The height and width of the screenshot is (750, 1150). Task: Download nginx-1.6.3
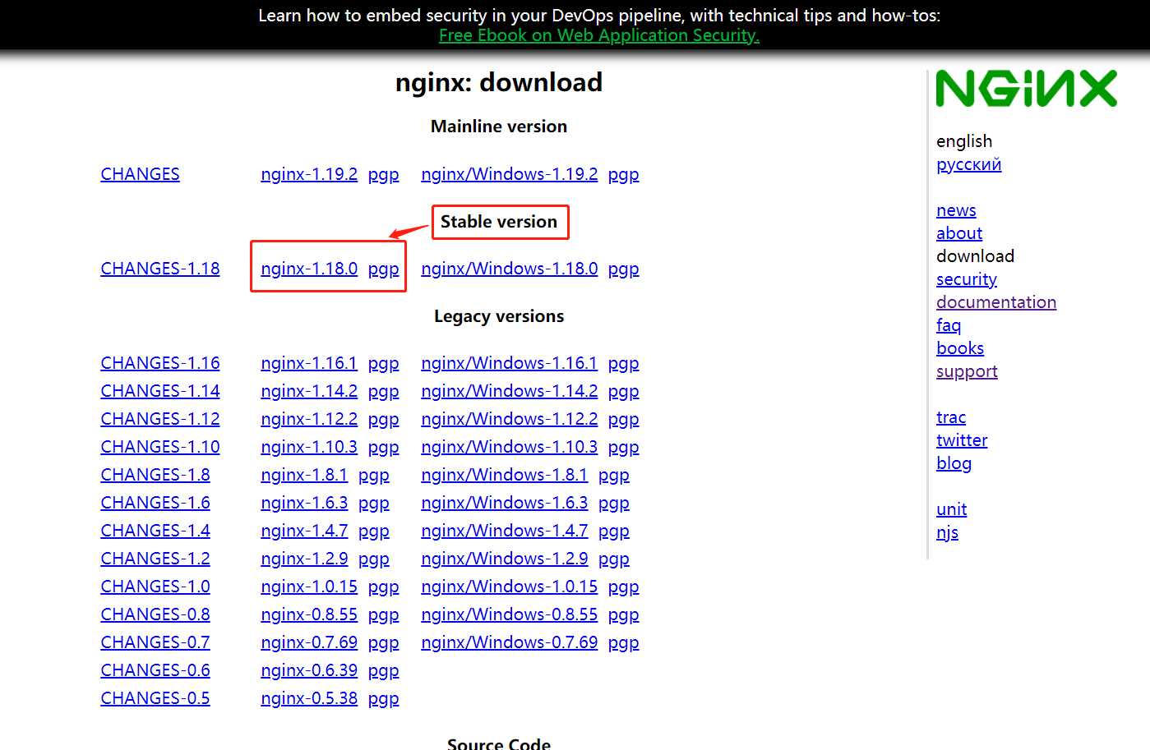pos(304,503)
